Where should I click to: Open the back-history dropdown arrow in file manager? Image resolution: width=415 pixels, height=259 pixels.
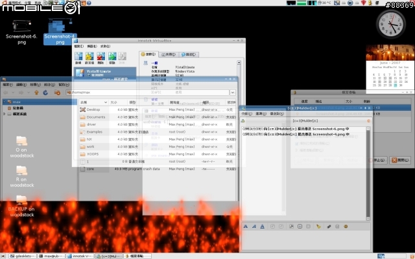(13, 93)
